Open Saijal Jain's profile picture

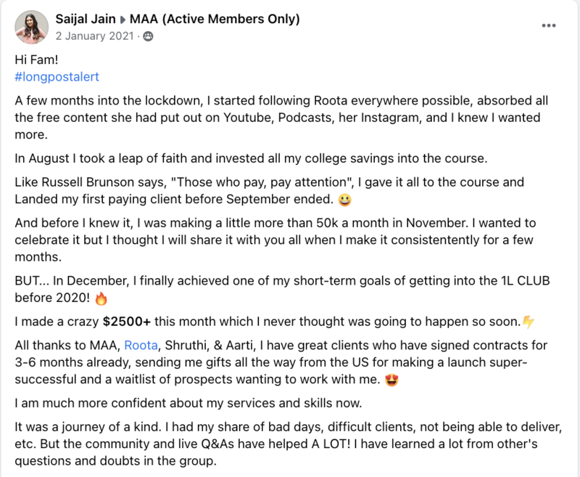pyautogui.click(x=31, y=27)
